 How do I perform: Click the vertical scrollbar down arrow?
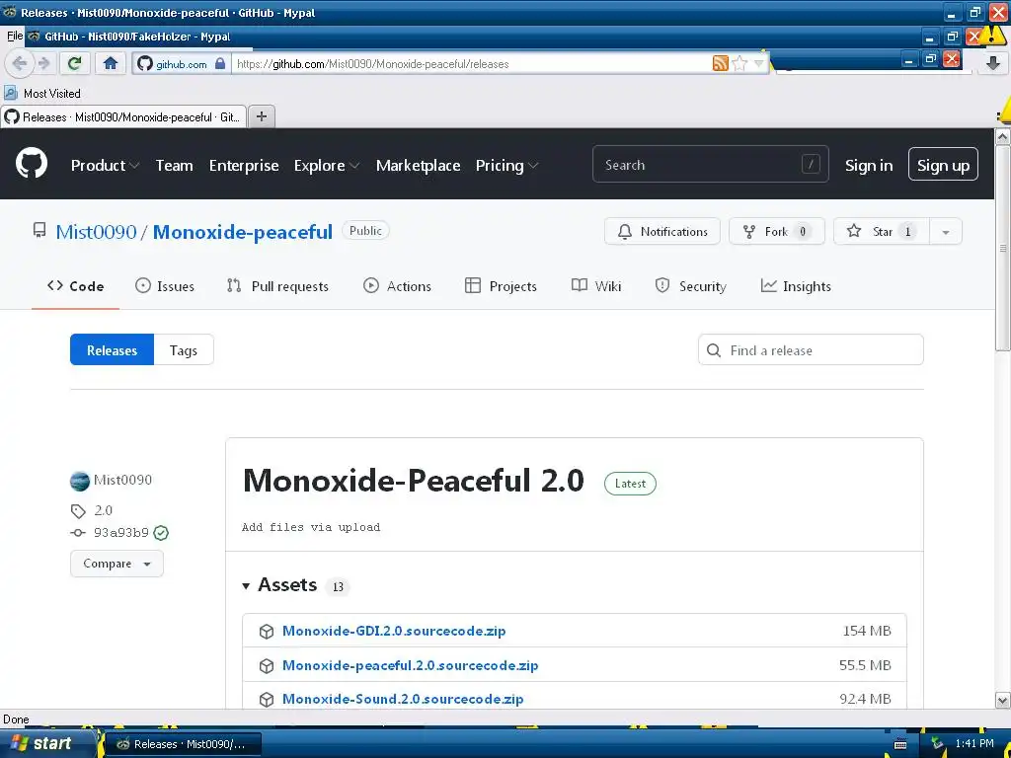pyautogui.click(x=1003, y=700)
